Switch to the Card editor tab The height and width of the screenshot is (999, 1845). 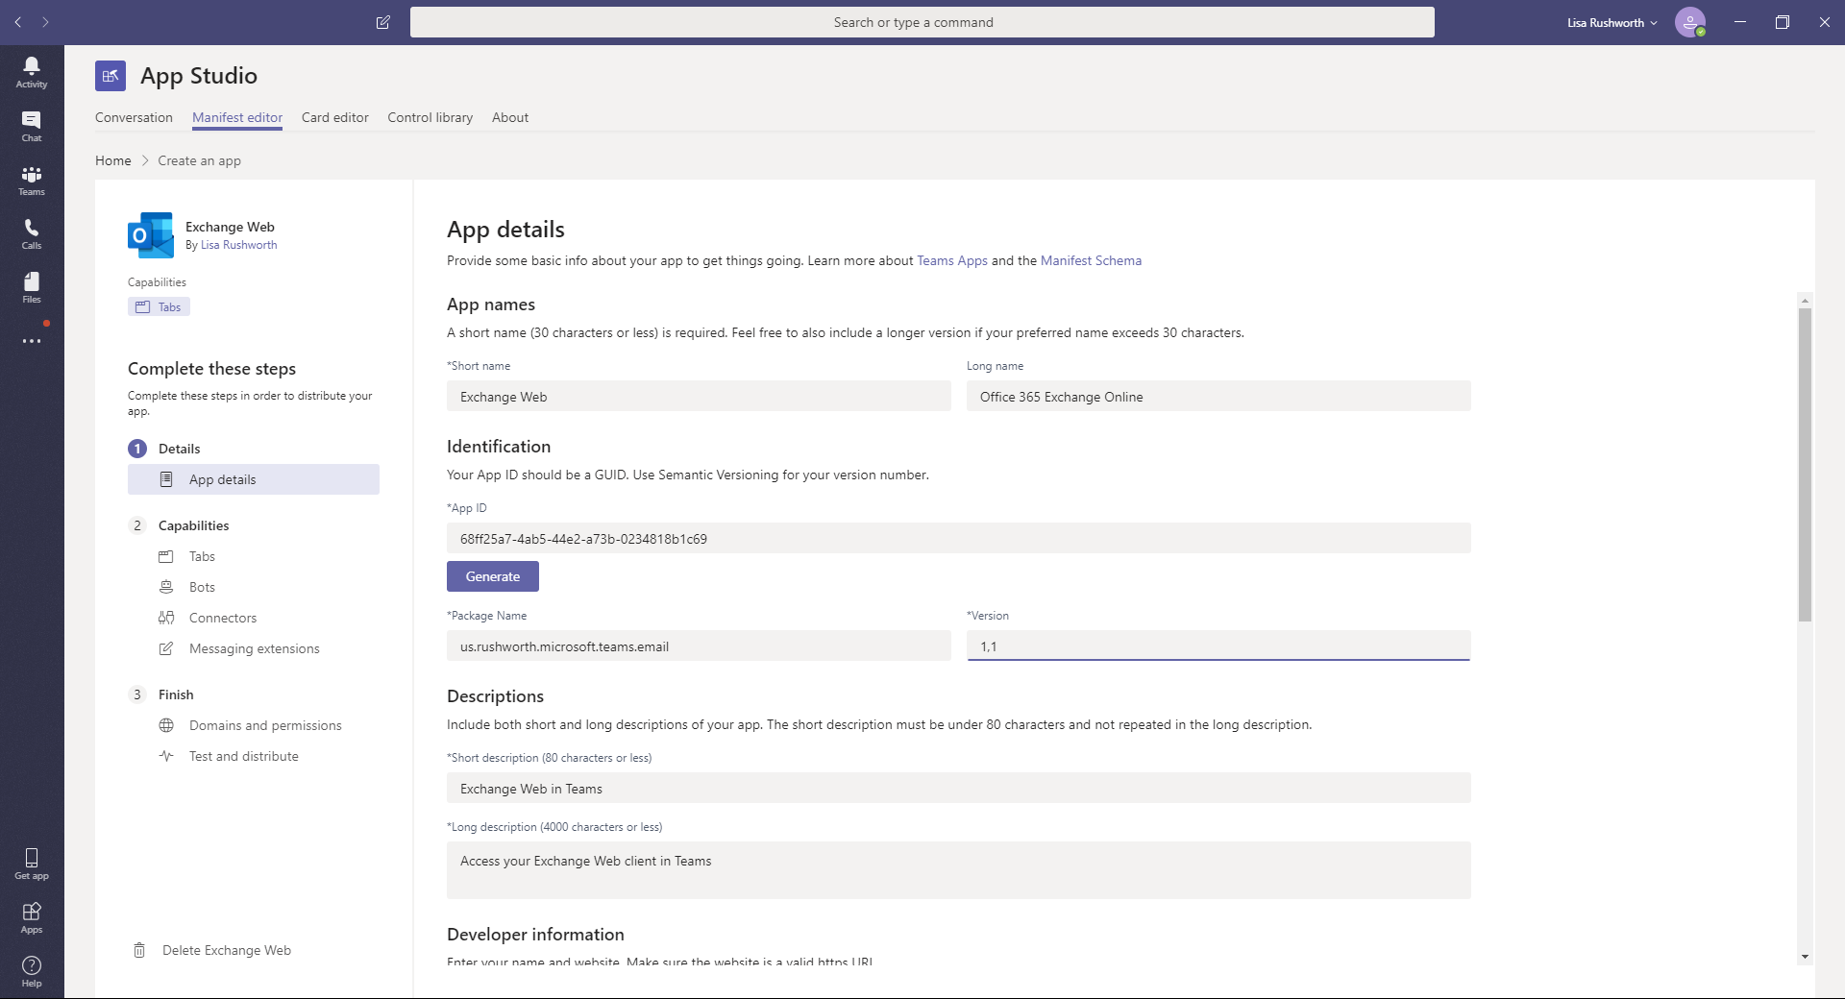point(335,117)
